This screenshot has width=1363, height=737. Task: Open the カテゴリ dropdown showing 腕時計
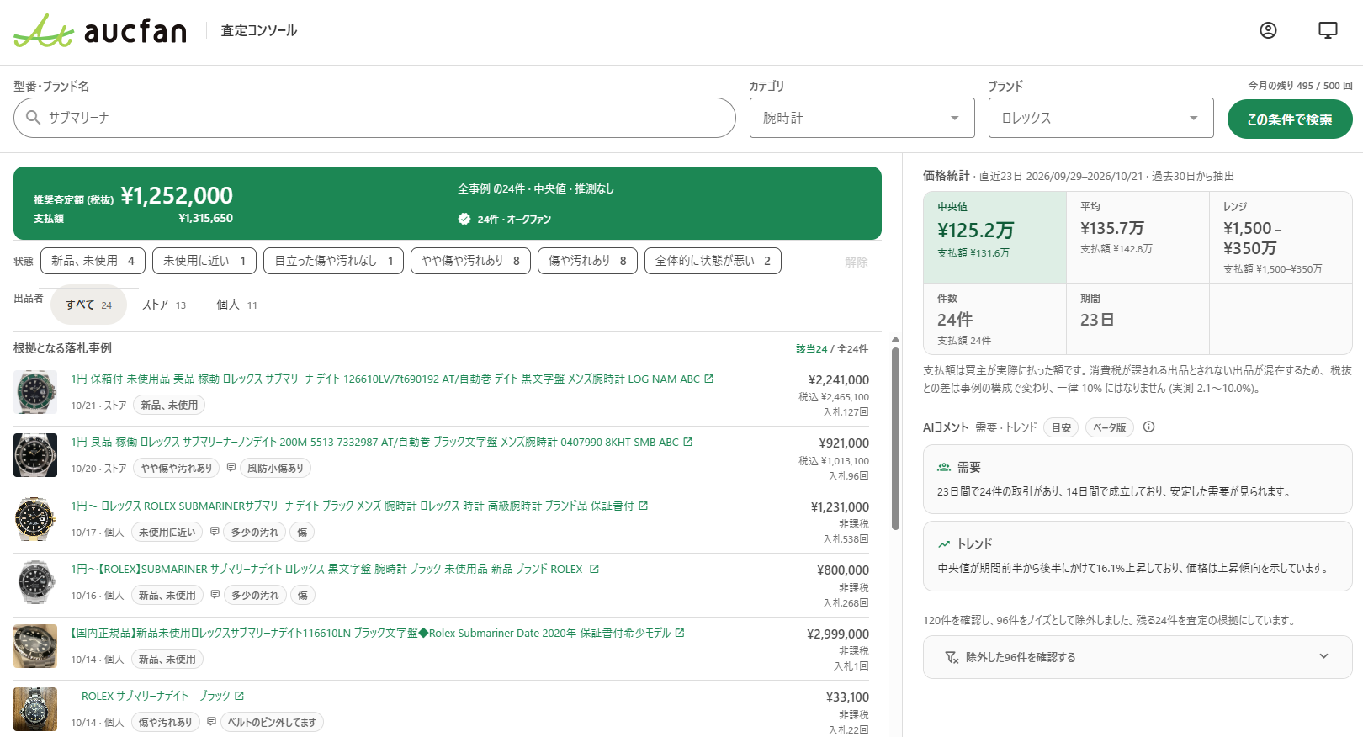tap(862, 118)
